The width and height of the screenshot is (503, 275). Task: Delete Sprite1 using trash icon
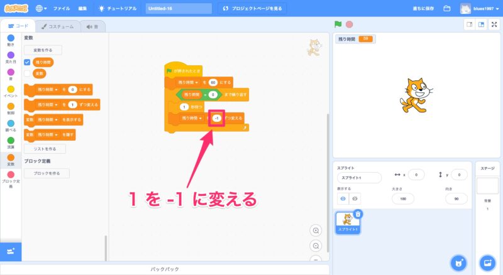[x=358, y=214]
